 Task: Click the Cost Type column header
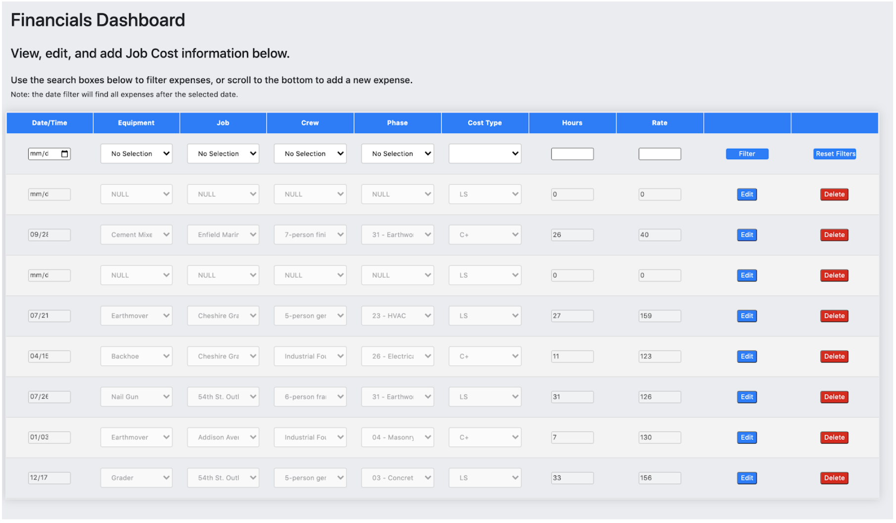click(485, 123)
